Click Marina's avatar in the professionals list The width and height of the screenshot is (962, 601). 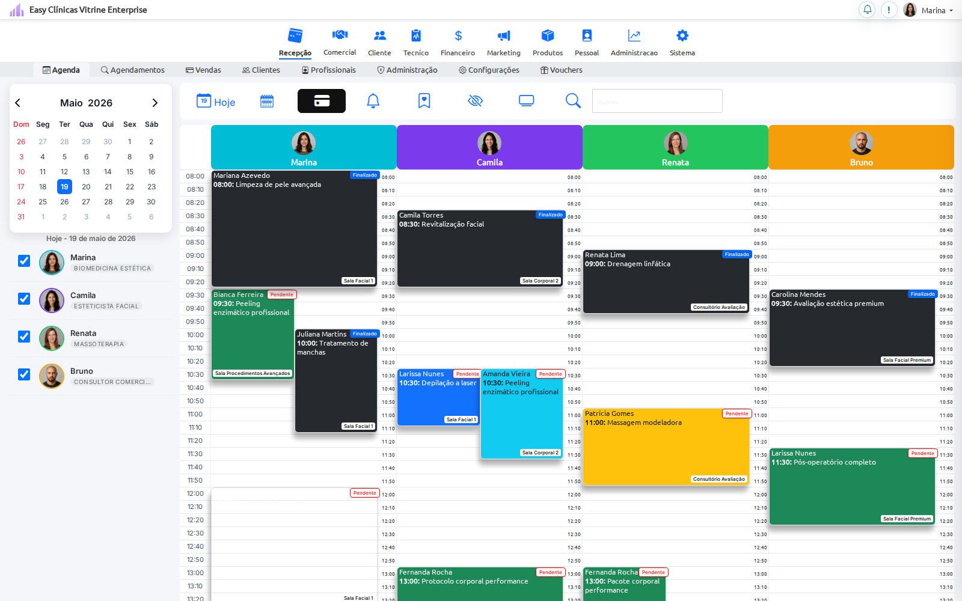point(52,263)
